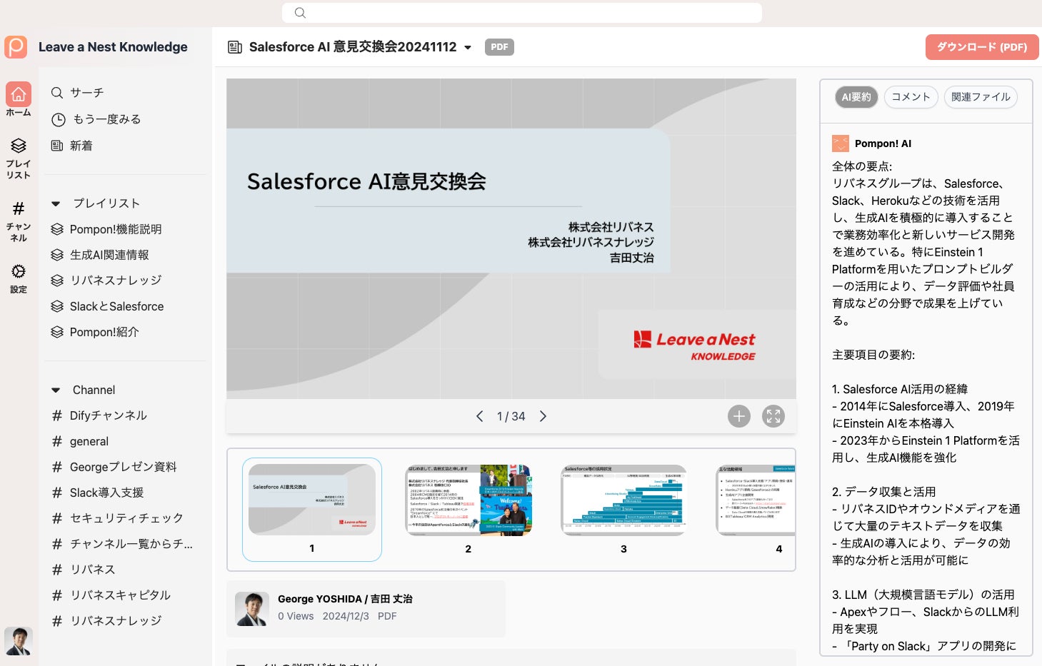Open the リバネス channel
Image resolution: width=1042 pixels, height=666 pixels.
[x=92, y=570]
